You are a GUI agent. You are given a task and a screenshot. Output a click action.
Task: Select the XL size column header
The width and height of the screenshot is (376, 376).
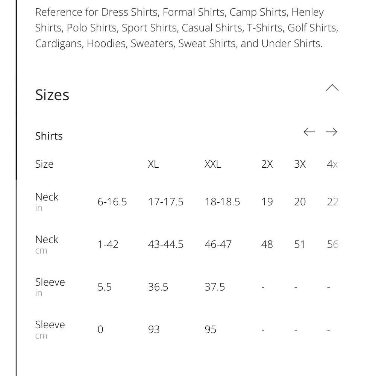tap(153, 164)
